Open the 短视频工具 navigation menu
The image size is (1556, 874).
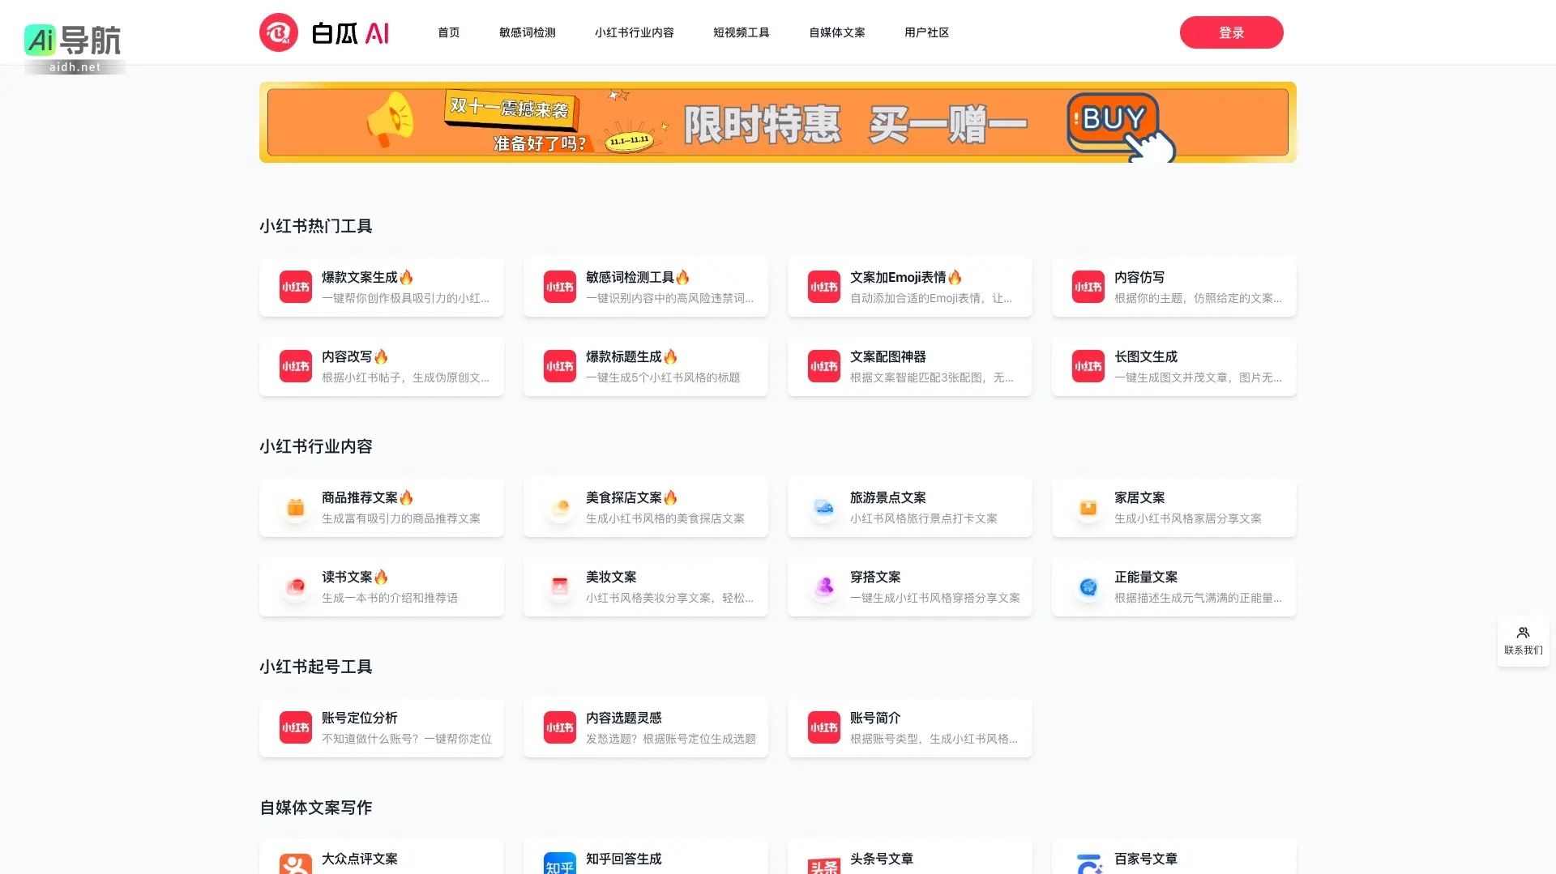[x=741, y=32]
